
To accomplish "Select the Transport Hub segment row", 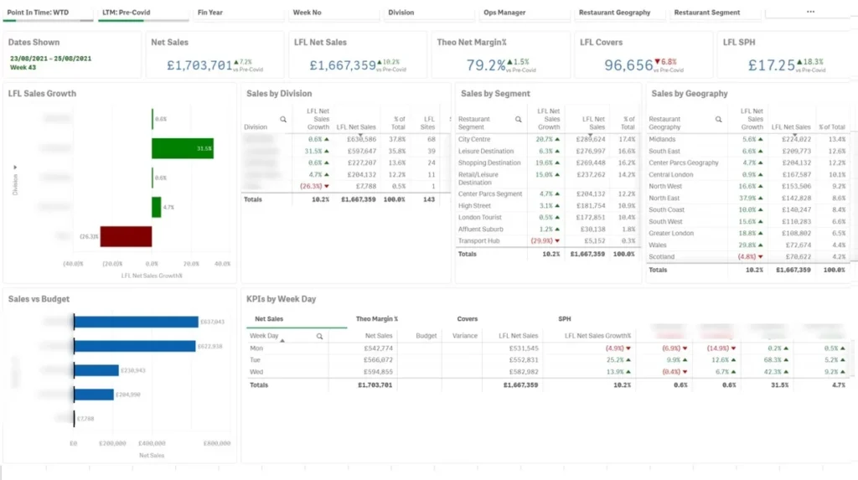I will coord(546,240).
